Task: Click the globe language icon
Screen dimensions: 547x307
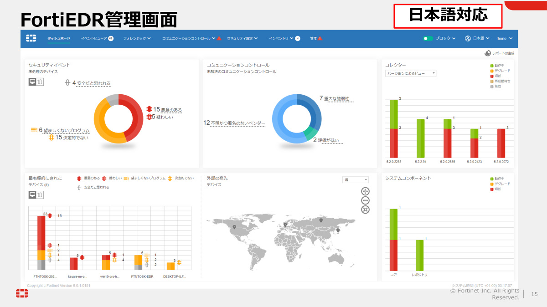Action: (468, 39)
